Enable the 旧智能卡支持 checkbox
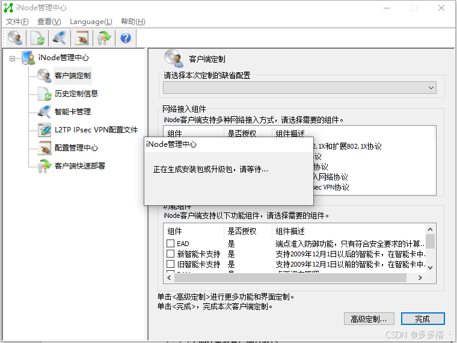 pos(170,264)
